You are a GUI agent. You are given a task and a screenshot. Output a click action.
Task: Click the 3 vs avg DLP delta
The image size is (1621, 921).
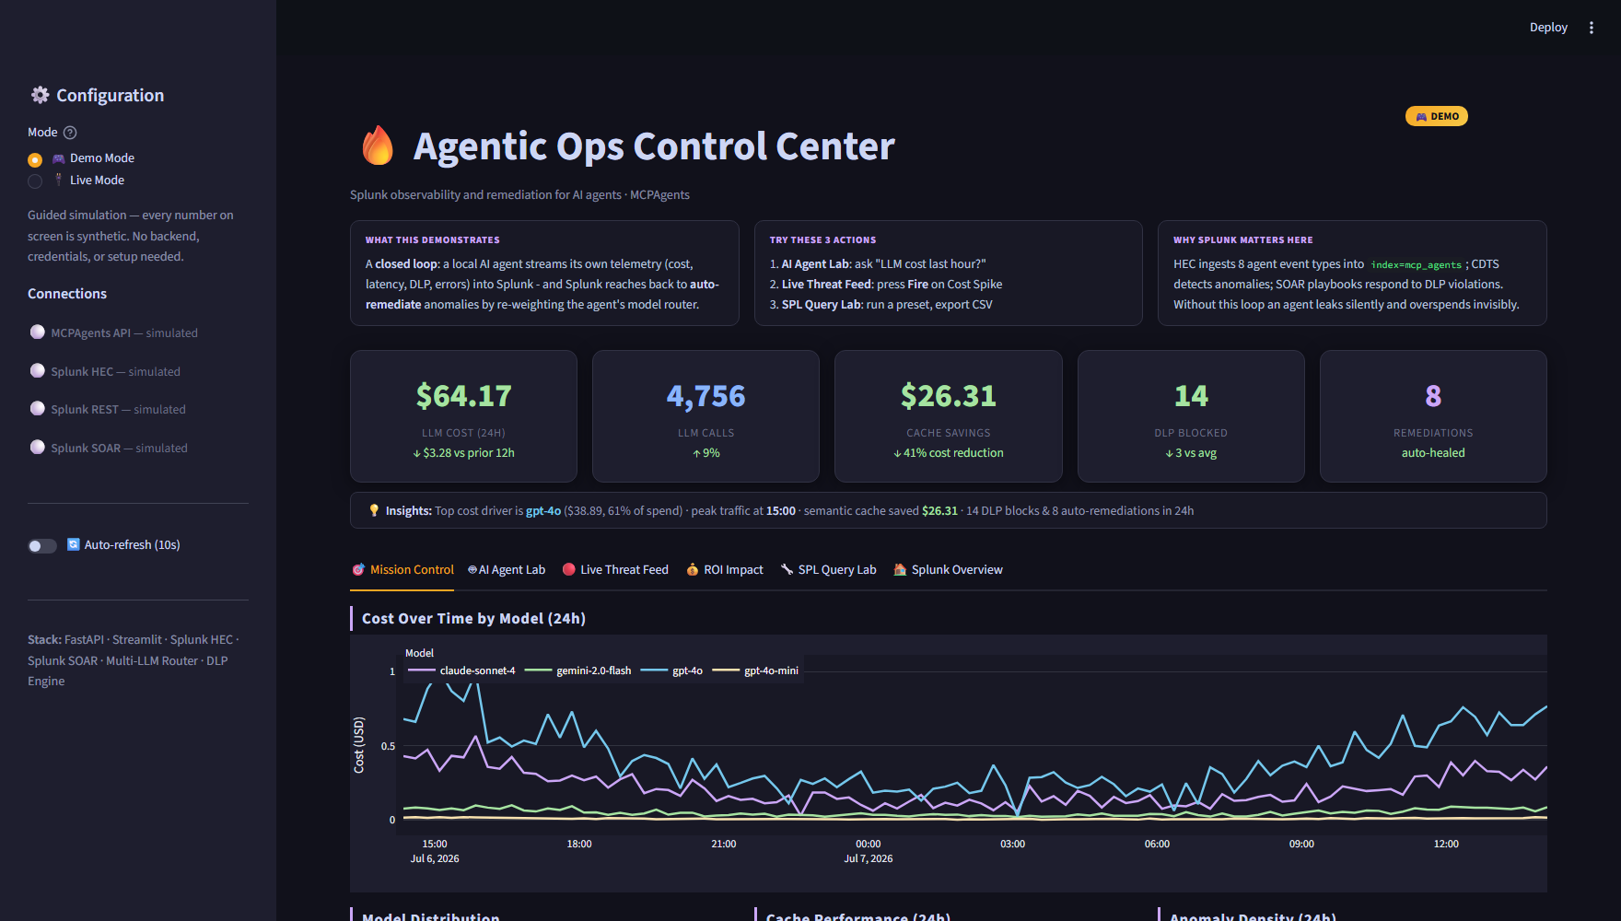(x=1191, y=453)
